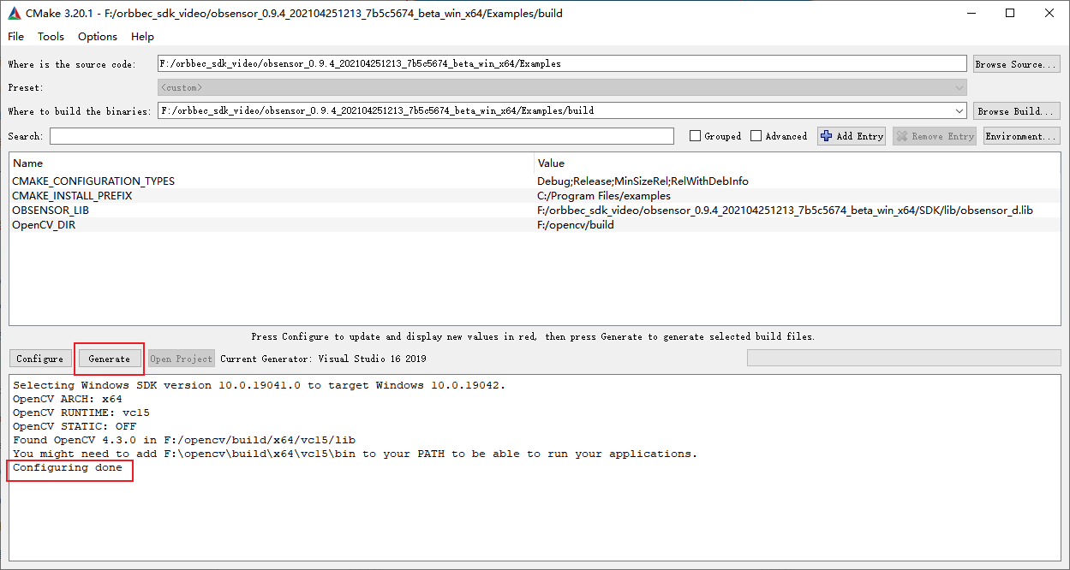Image resolution: width=1070 pixels, height=570 pixels.
Task: Click the source code path field
Action: coord(561,64)
